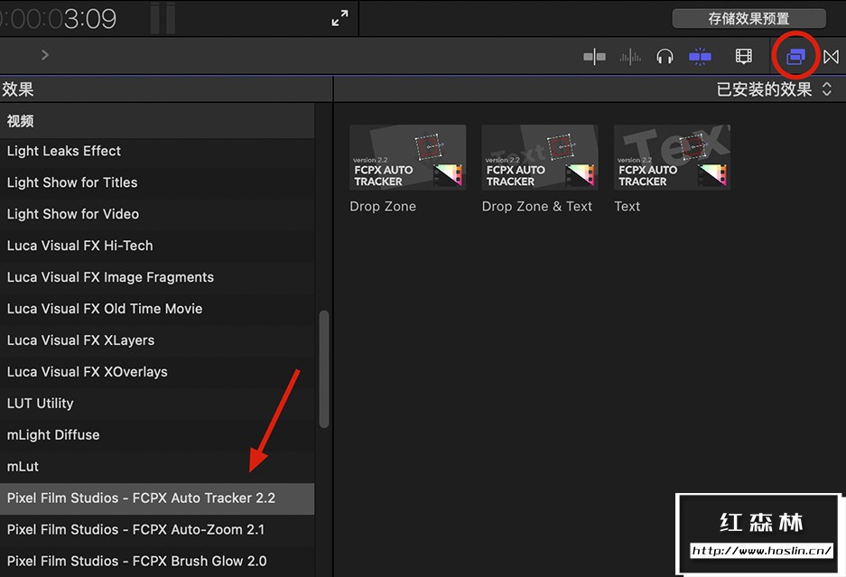Click the timeline history forward chevron
The image size is (846, 577).
45,54
